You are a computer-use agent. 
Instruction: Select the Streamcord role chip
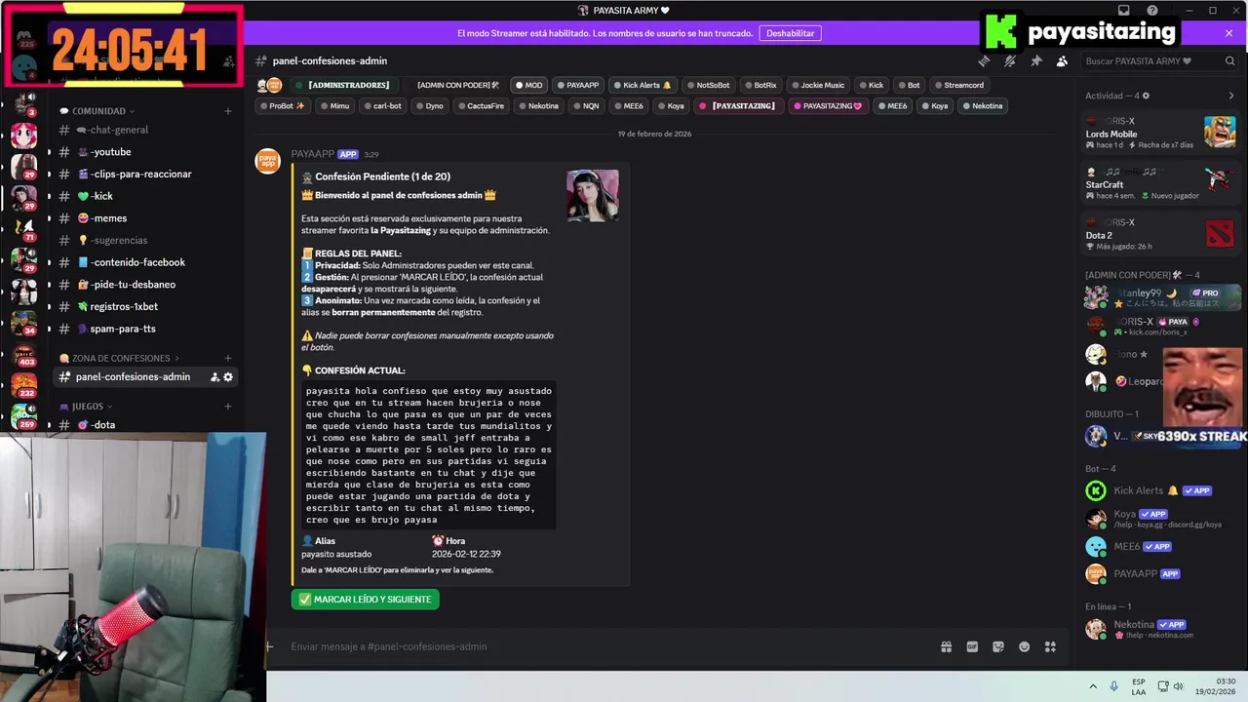click(x=959, y=85)
